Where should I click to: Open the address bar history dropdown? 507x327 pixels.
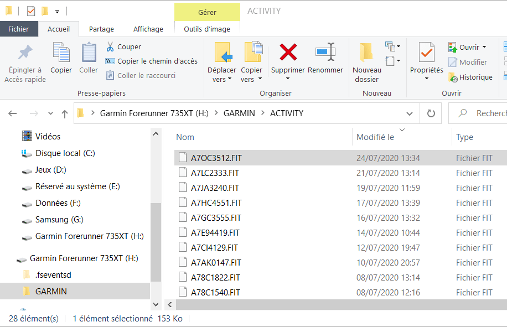[x=410, y=113]
